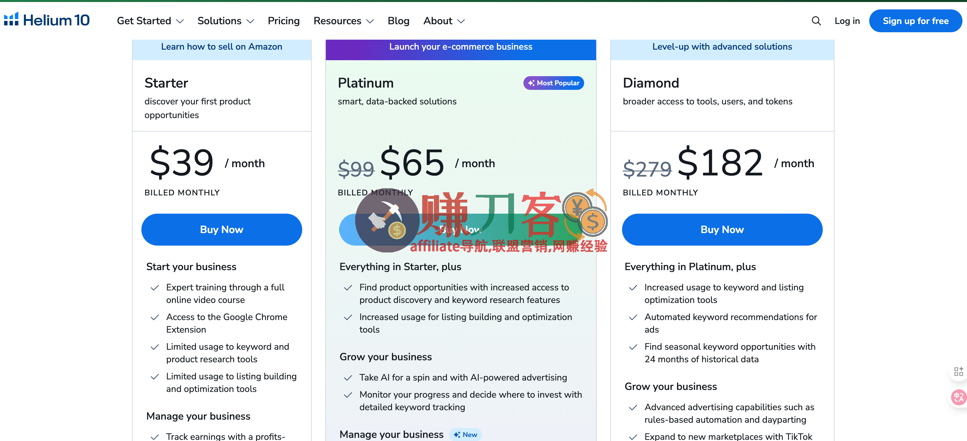Click checkmark beside Take AI for a spin
967x441 pixels.
tap(348, 378)
